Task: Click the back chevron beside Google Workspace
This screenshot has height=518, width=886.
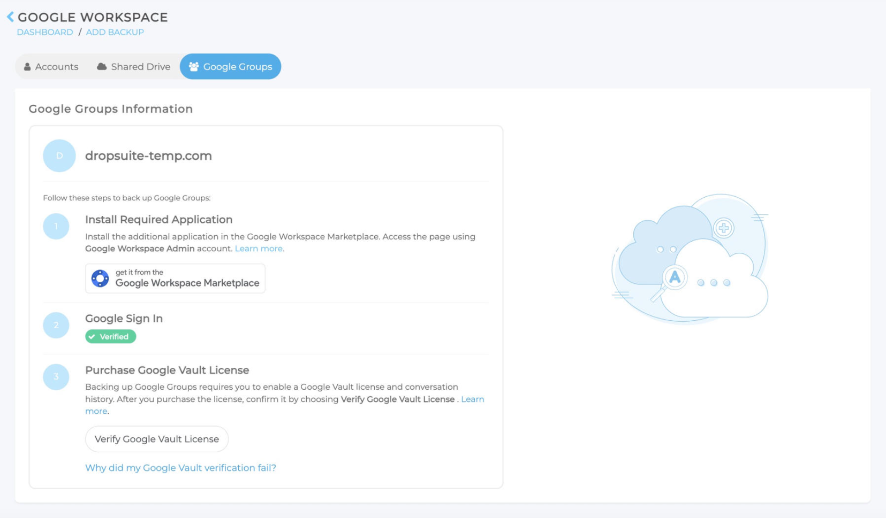Action: (x=10, y=17)
